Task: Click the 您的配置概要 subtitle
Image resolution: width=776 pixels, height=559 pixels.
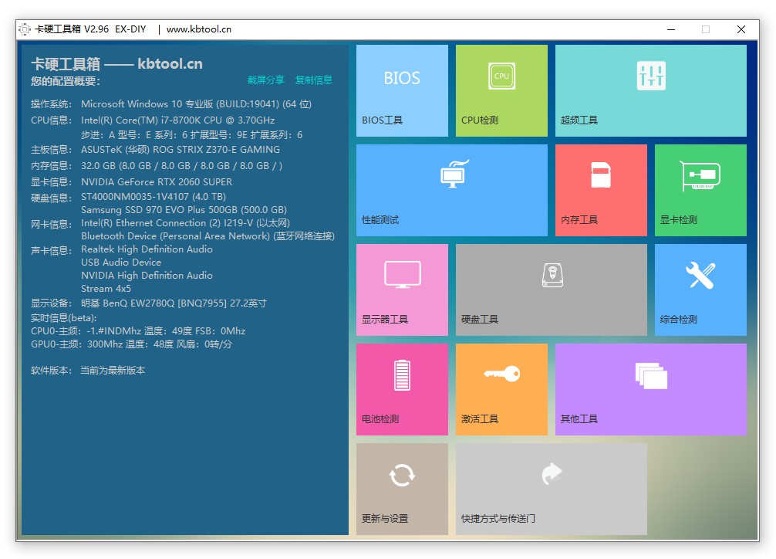Action: (x=66, y=81)
